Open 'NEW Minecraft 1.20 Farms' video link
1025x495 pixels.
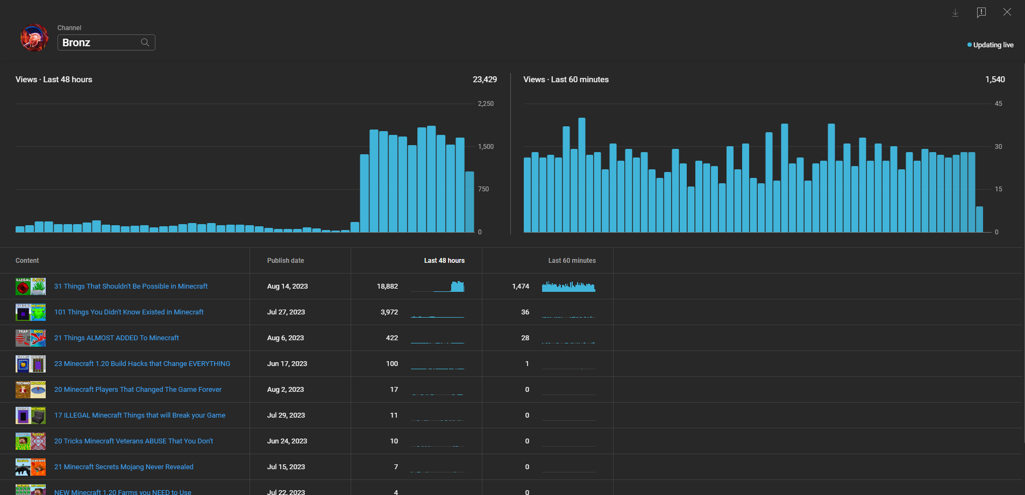[x=123, y=492]
